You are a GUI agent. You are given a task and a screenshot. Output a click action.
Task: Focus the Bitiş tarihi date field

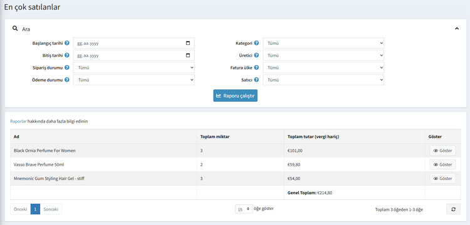click(x=134, y=55)
